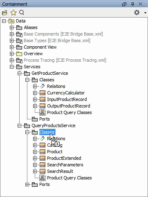Click the open folder toolbar icon
Screen dimensions: 148x197
(x=4, y=13)
